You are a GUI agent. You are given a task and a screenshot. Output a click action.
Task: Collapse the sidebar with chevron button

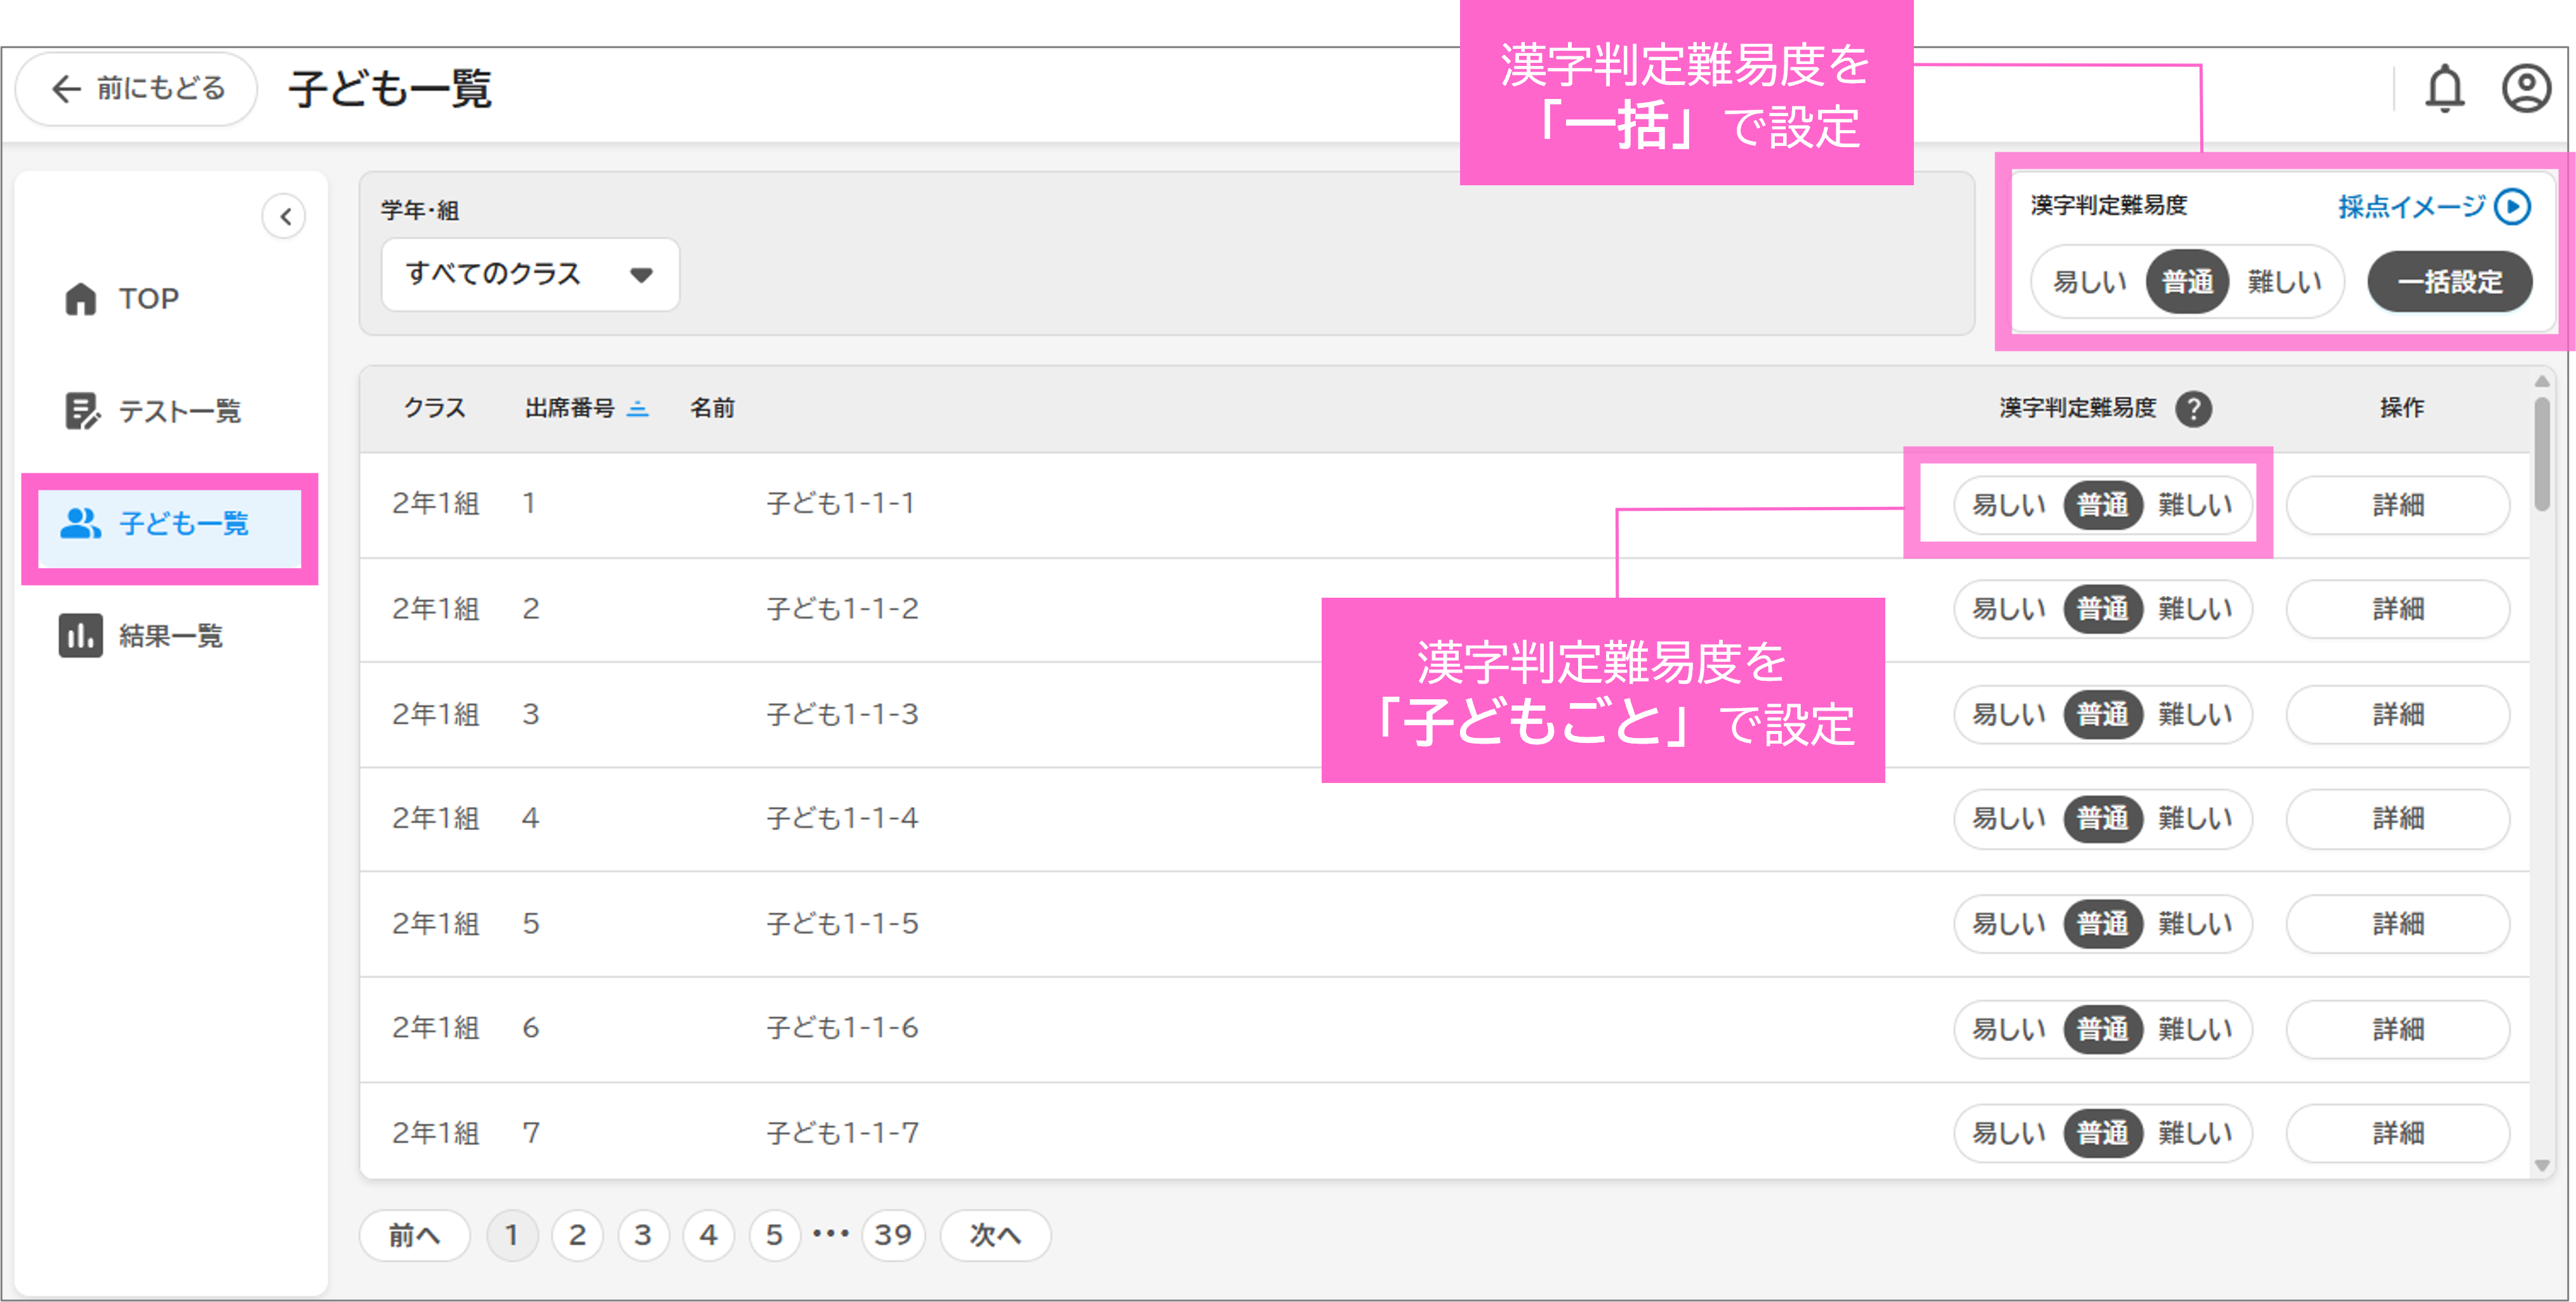point(285,216)
